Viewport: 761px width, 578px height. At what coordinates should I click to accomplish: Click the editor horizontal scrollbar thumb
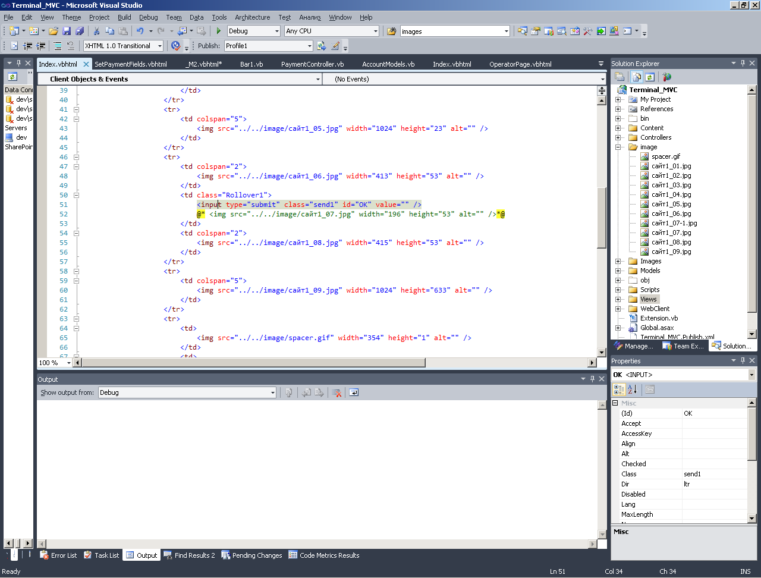(253, 363)
